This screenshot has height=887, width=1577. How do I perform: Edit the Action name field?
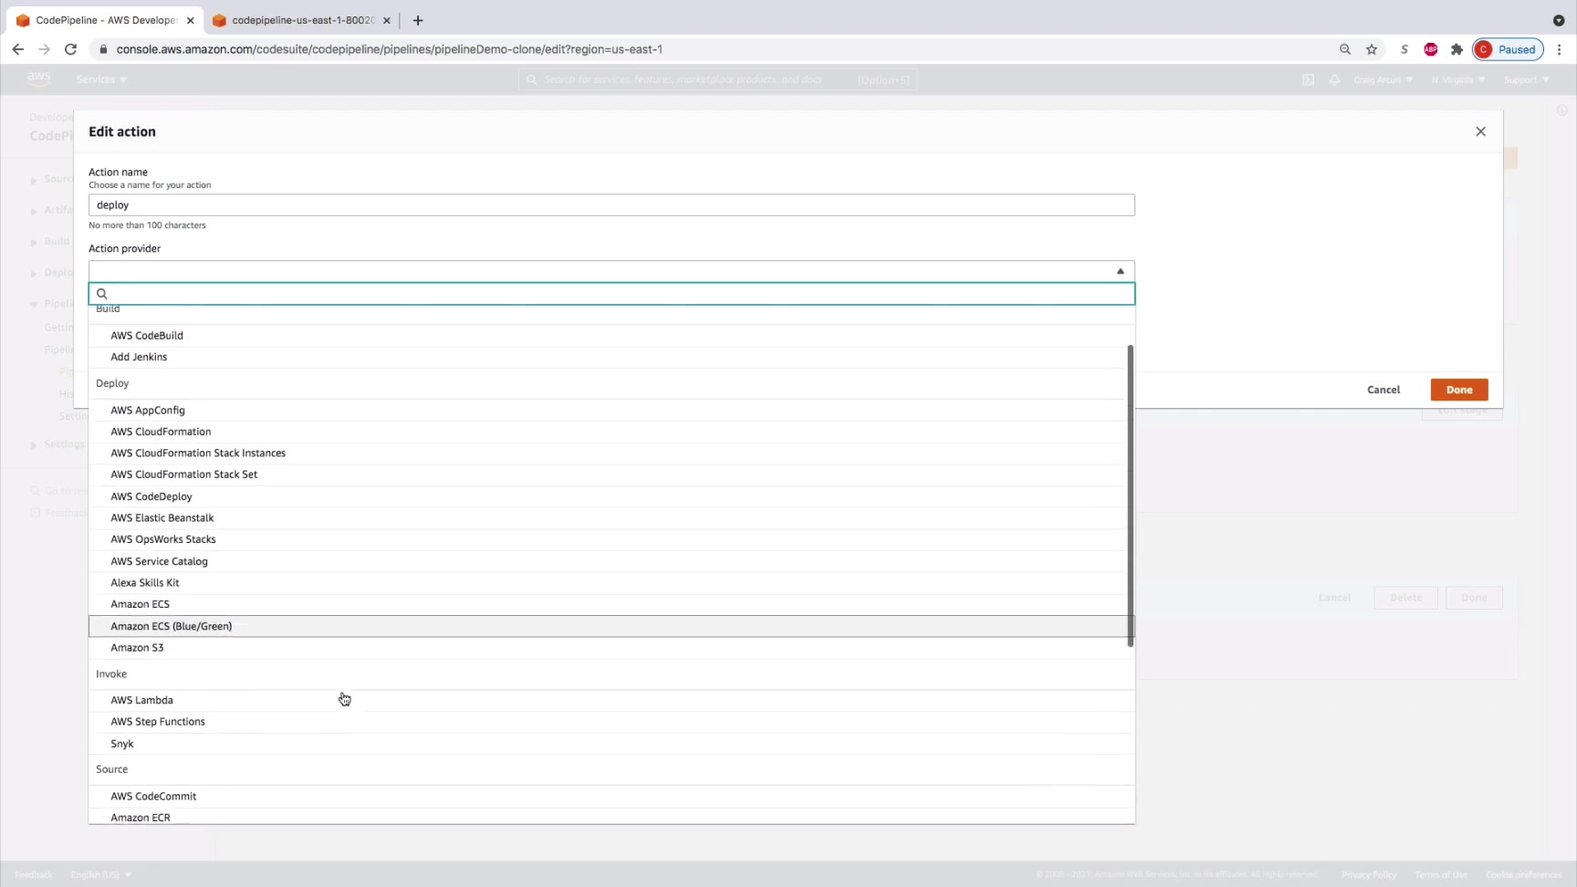click(611, 205)
